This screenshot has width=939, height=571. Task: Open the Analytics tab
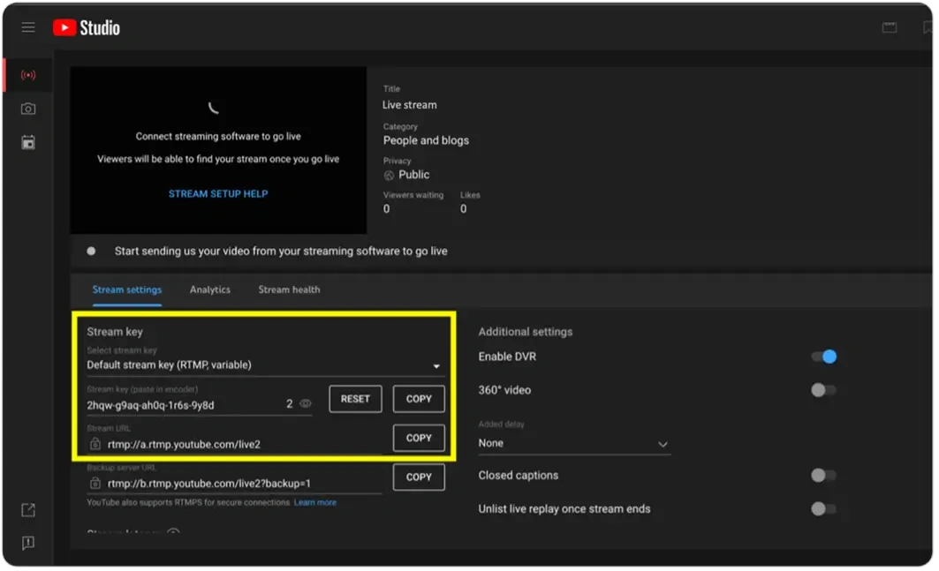point(210,289)
